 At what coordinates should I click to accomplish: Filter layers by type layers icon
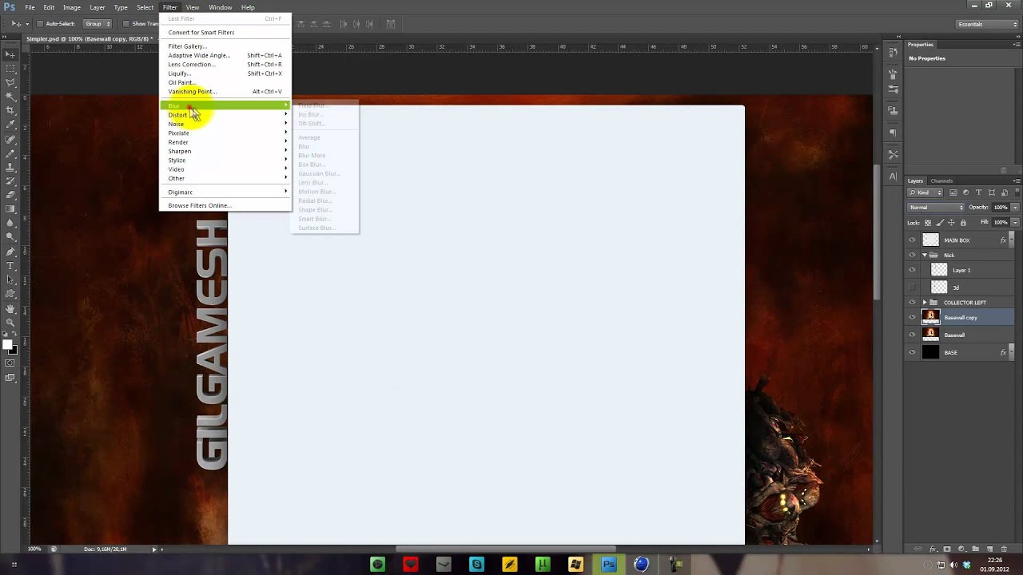979,192
